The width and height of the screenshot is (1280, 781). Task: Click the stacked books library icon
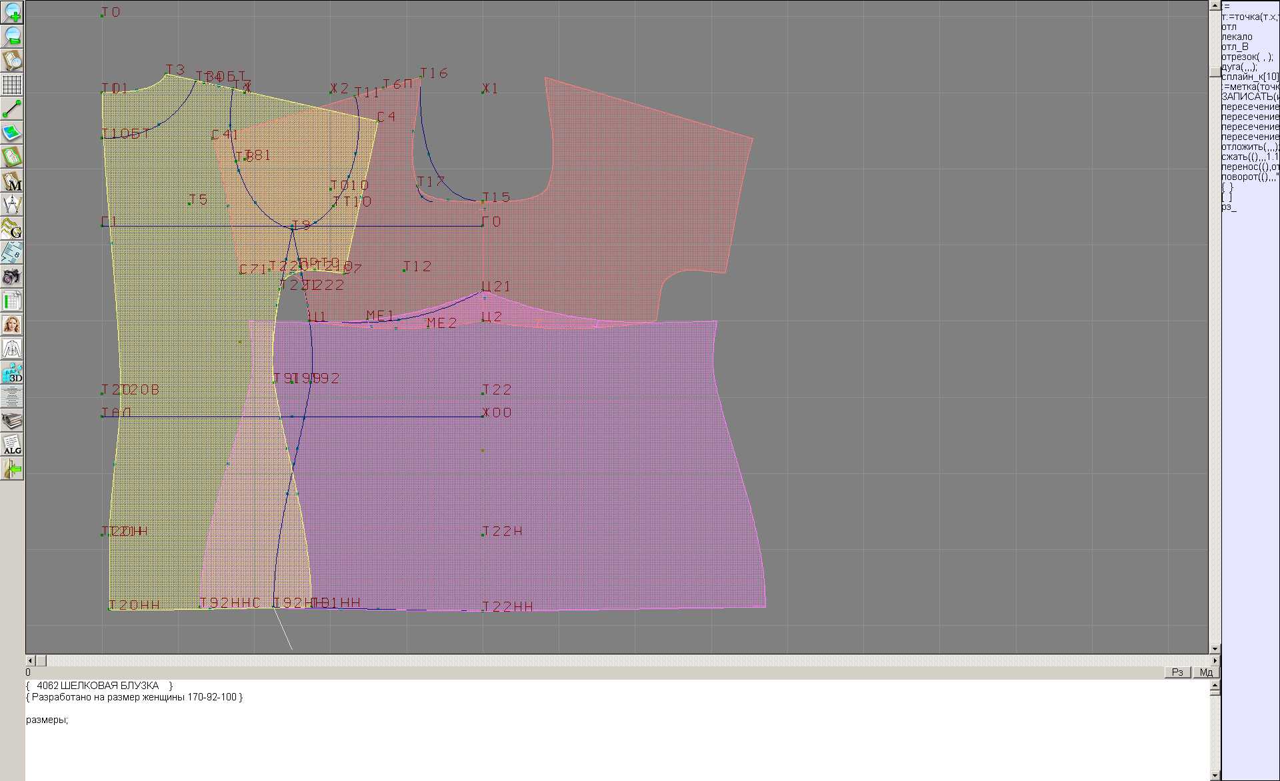pyautogui.click(x=12, y=421)
